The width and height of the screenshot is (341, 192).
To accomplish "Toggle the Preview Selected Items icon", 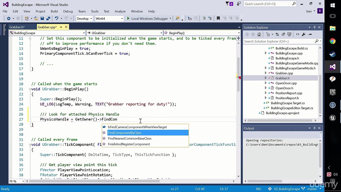I will pyautogui.click(x=310, y=34).
